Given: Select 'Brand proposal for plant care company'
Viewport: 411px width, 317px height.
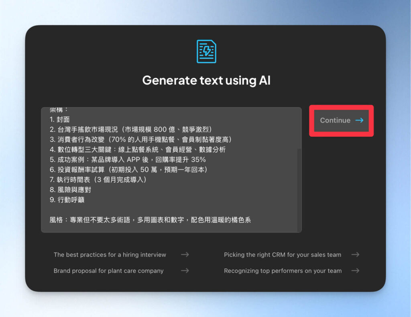Looking at the screenshot, I should (x=108, y=270).
